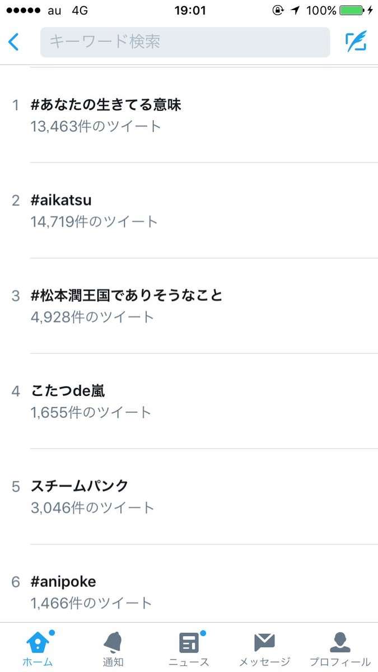This screenshot has height=672, width=378.
Task: Switch to the ホーム tab label
Action: tap(38, 662)
